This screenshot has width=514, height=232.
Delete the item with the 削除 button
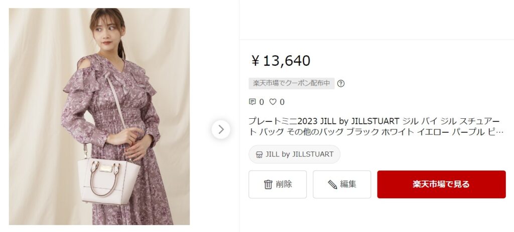(x=277, y=184)
